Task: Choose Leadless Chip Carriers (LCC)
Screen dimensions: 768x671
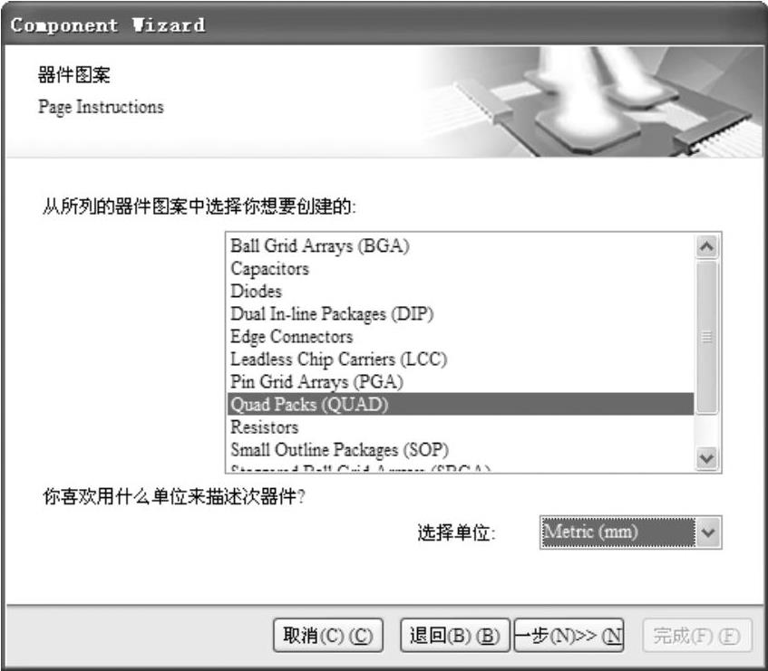Action: 461,359
